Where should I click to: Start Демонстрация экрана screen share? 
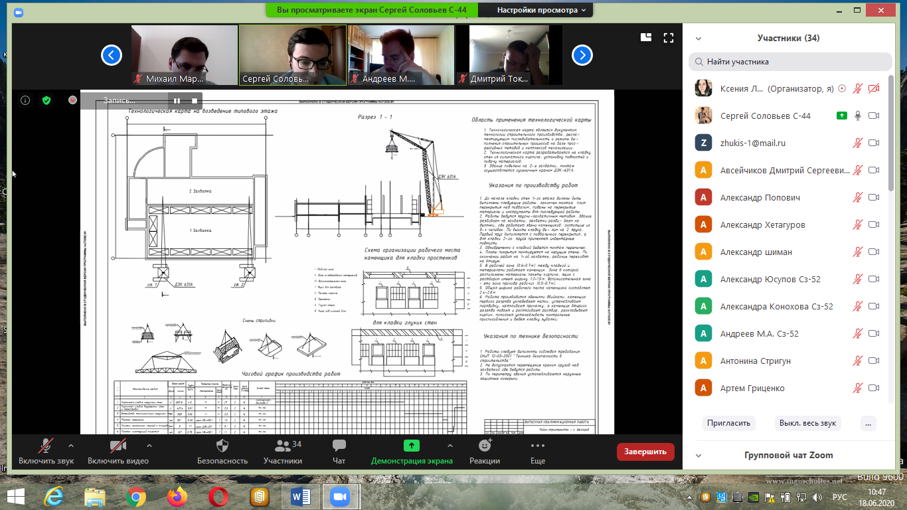(412, 452)
